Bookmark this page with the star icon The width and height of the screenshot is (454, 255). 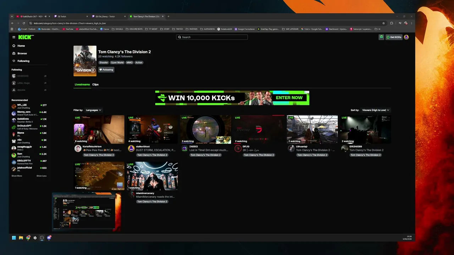[383, 23]
